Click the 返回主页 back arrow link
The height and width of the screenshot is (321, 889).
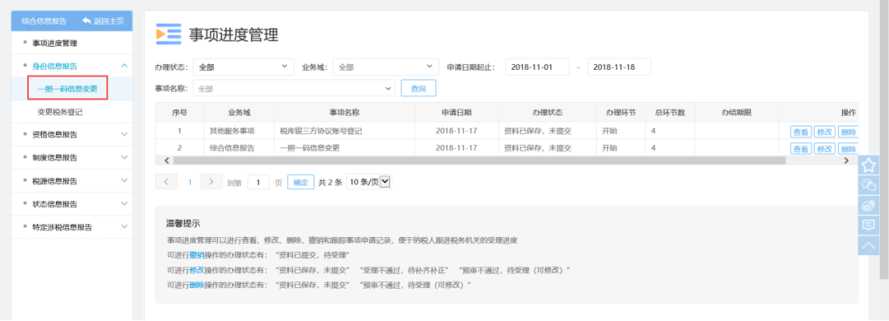click(x=103, y=21)
